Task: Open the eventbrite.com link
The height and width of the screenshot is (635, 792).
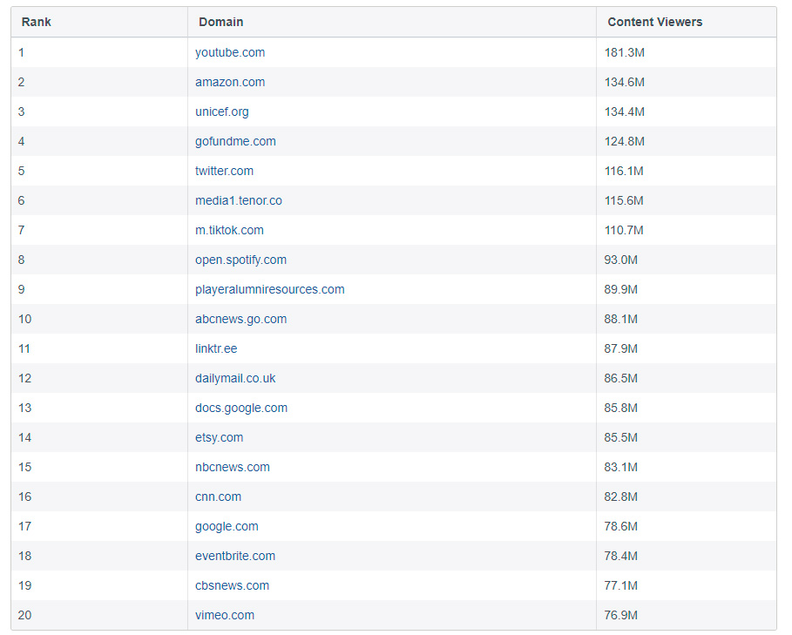Action: coord(235,556)
